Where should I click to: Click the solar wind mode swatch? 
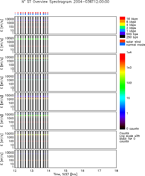click(122, 41)
